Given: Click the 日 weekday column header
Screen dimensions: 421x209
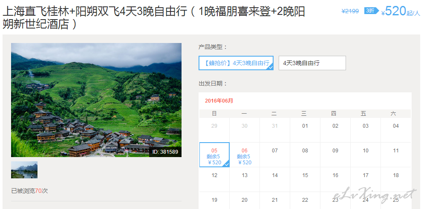Looking at the screenshot, I should pyautogui.click(x=214, y=114).
